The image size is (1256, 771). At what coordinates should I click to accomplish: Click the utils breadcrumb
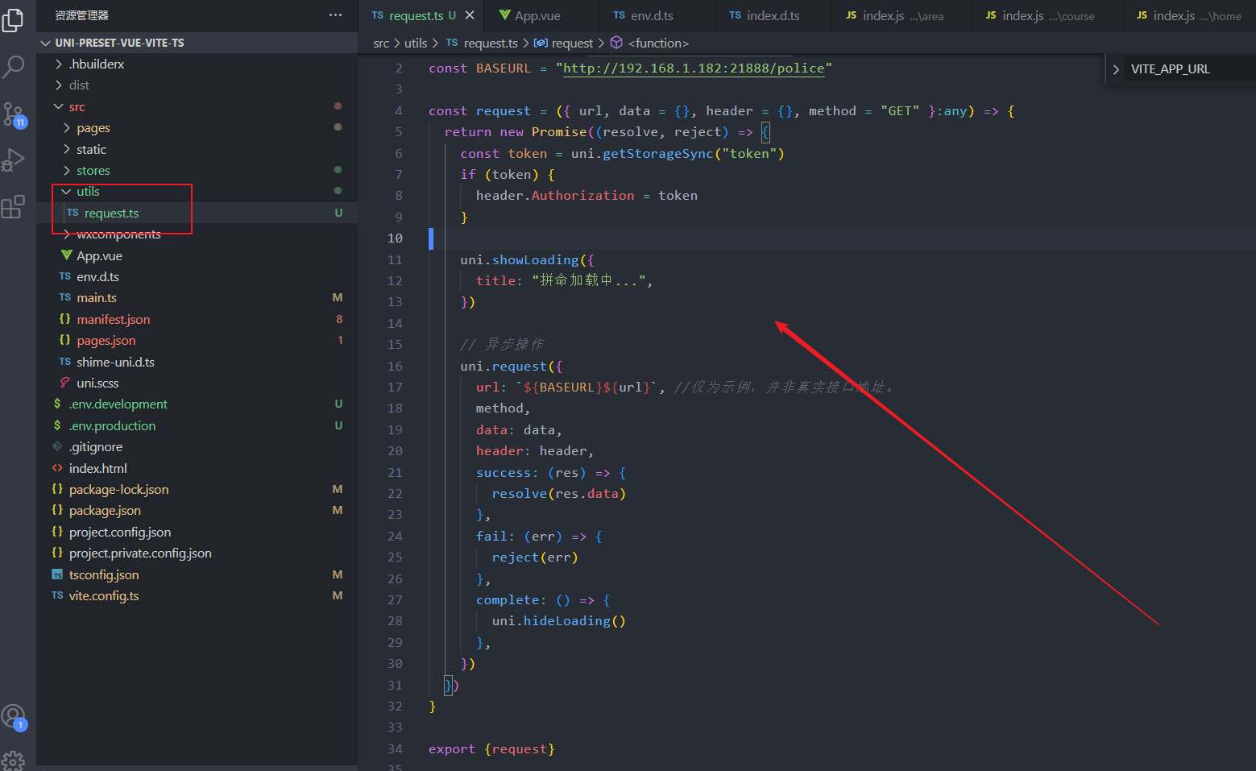click(416, 43)
